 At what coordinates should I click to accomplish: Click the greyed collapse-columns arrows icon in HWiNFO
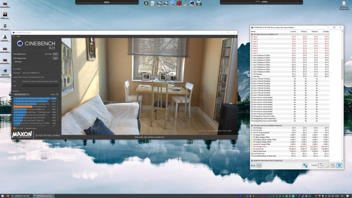coord(259,166)
